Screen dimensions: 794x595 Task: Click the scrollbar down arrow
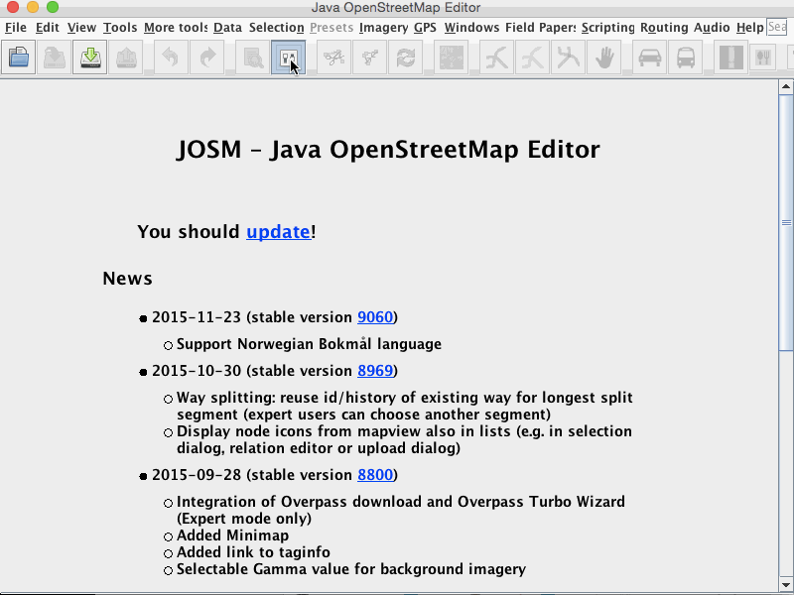point(786,584)
